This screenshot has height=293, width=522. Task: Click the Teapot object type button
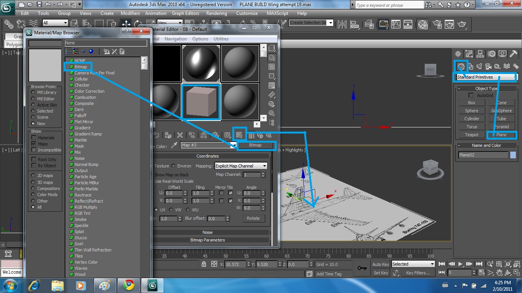tap(472, 135)
